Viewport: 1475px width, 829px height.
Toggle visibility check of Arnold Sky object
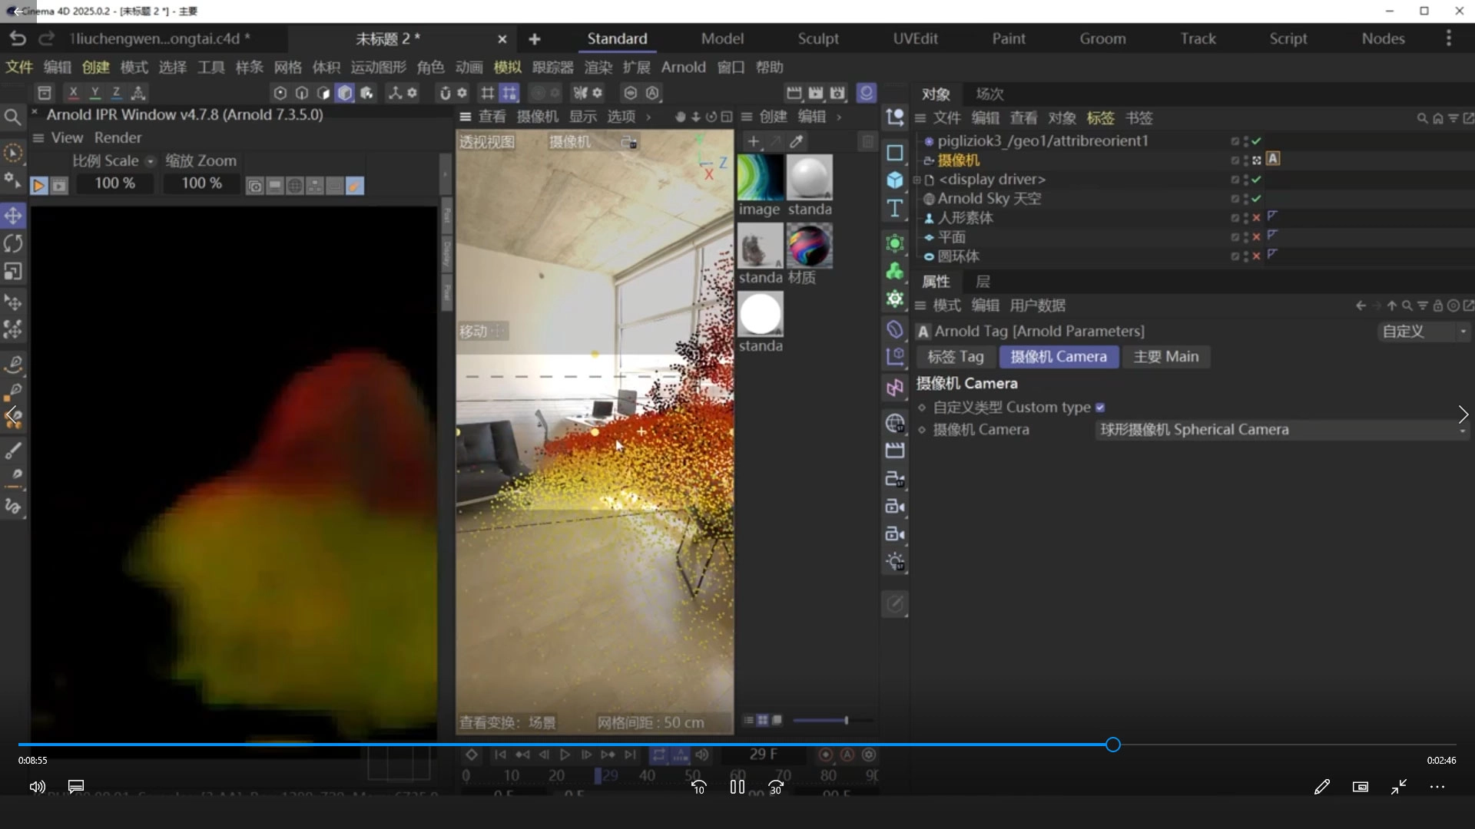pyautogui.click(x=1257, y=199)
